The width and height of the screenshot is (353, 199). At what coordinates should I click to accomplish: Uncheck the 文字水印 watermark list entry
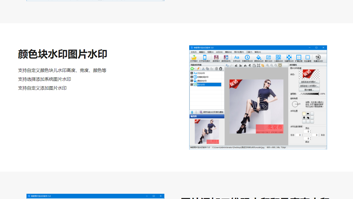[x=192, y=73]
